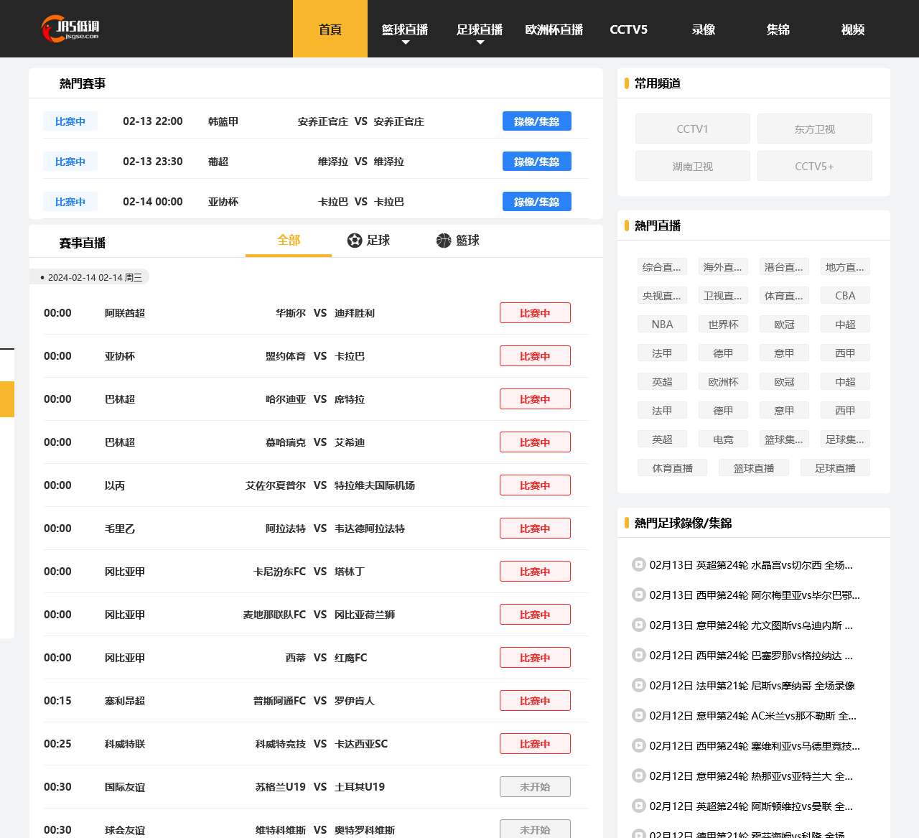Select the NBA hot live tag
919x838 pixels.
pyautogui.click(x=662, y=325)
